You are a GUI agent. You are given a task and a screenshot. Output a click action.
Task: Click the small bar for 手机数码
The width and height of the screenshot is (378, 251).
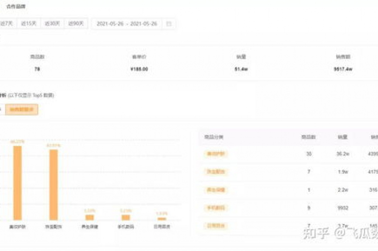pyautogui.click(x=126, y=218)
